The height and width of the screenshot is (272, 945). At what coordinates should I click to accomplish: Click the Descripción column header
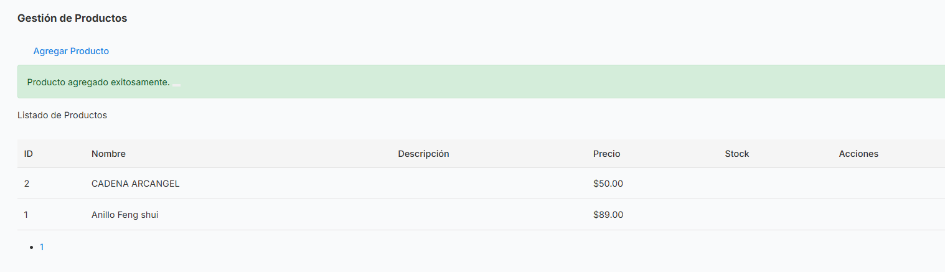(423, 154)
